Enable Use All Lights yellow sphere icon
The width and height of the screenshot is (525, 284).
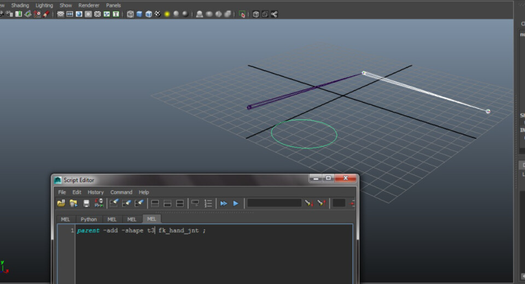[167, 14]
